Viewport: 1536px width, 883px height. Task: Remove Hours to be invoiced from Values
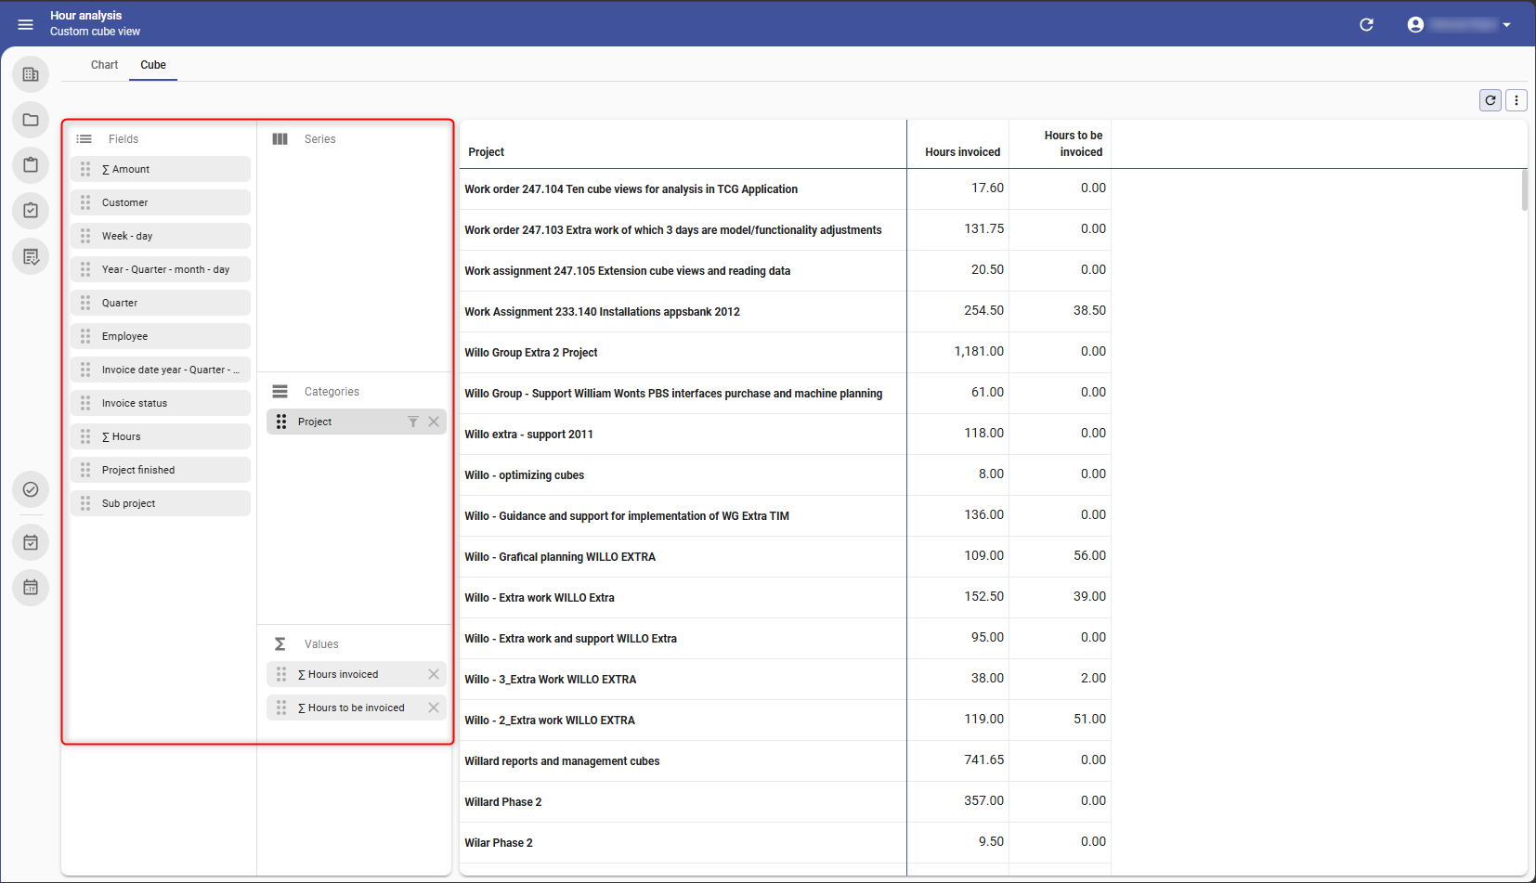tap(434, 708)
